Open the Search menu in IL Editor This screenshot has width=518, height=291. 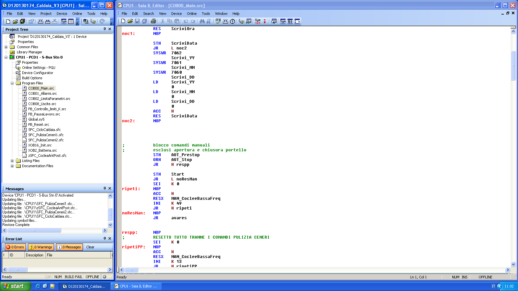tap(148, 14)
